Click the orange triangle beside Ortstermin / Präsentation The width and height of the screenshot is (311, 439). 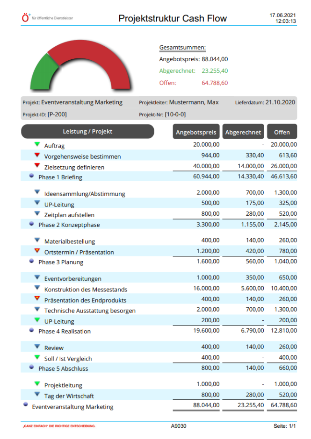point(37,251)
